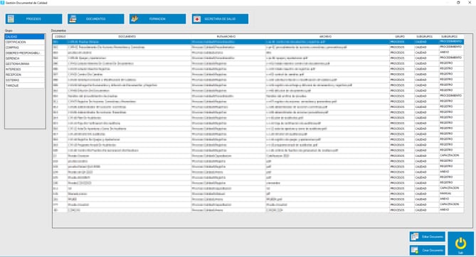The height and width of the screenshot is (257, 476).
Task: Select CERTIFICACION in the Grupo list
Action: coord(25,42)
